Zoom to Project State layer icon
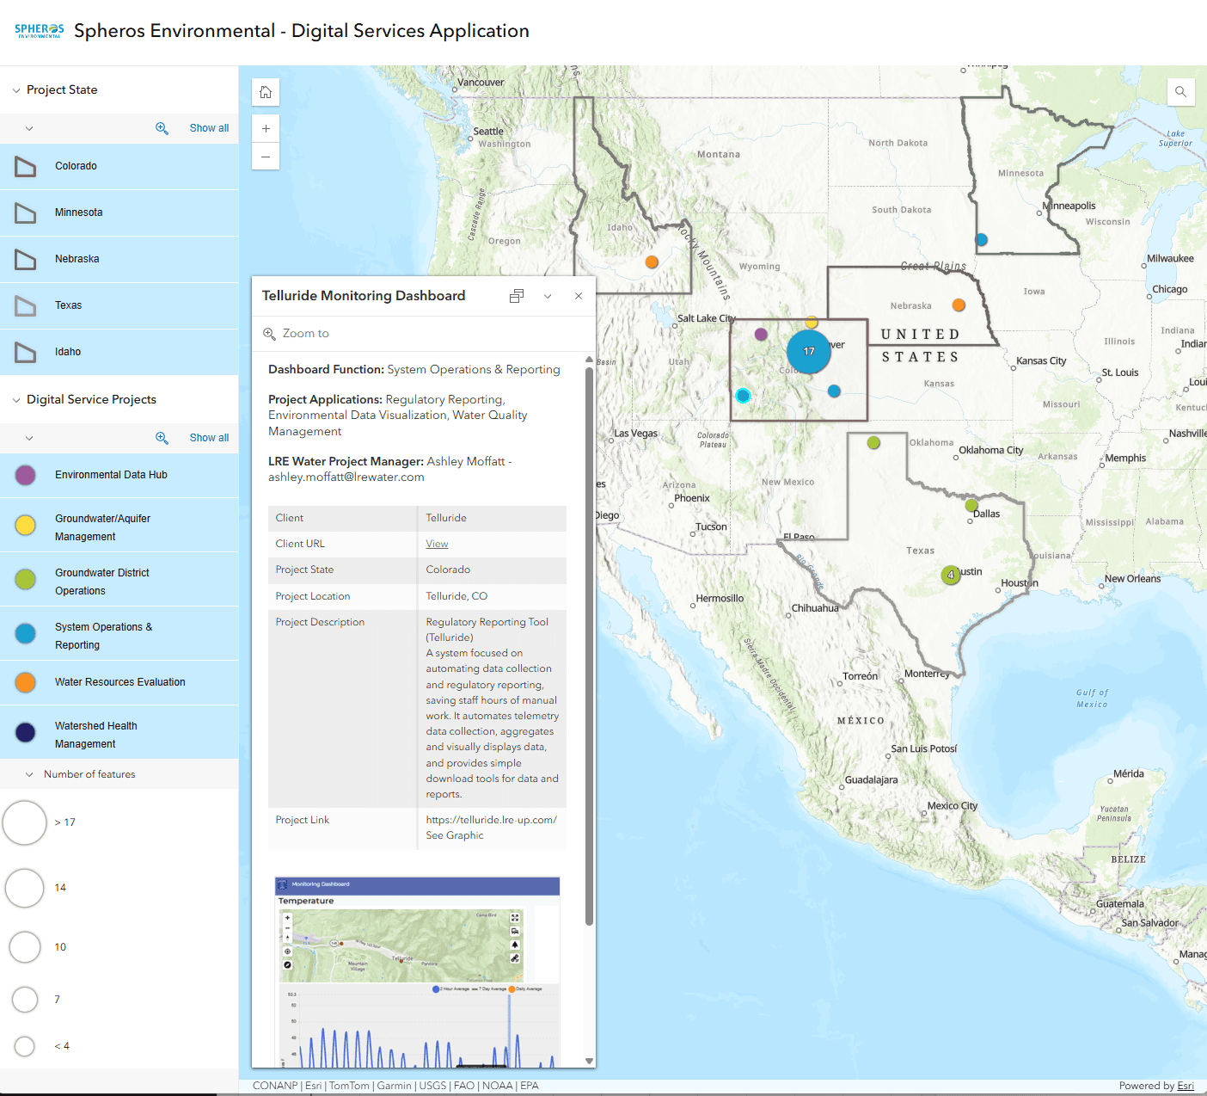Screen dimensions: 1207x1096 point(162,128)
